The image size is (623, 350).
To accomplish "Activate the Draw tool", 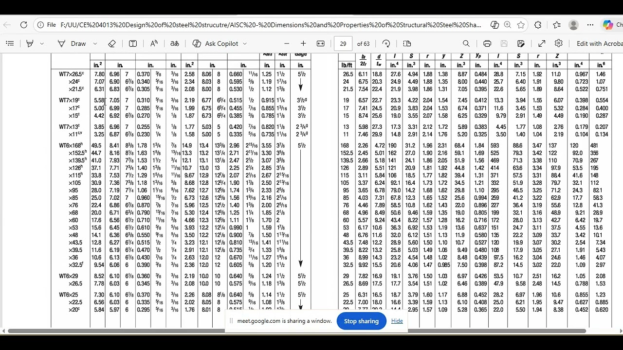I will pos(72,43).
